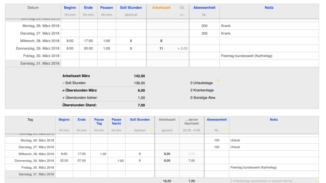The width and height of the screenshot is (326, 183).
Task: Click the yellow note triangle in Soll Stunden header
Action: (153, 128)
